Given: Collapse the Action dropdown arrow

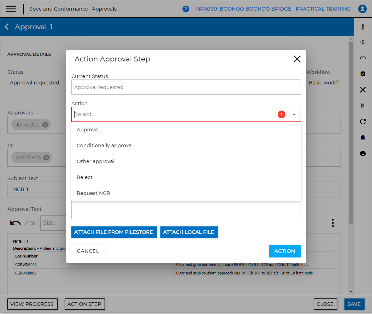Looking at the screenshot, I should click(x=294, y=114).
